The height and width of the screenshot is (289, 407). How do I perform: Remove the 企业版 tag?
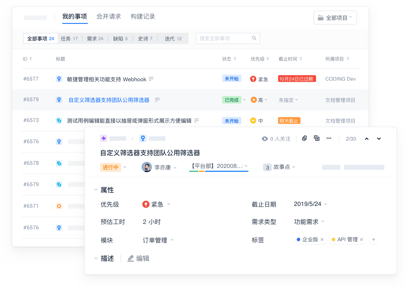pyautogui.click(x=322, y=240)
